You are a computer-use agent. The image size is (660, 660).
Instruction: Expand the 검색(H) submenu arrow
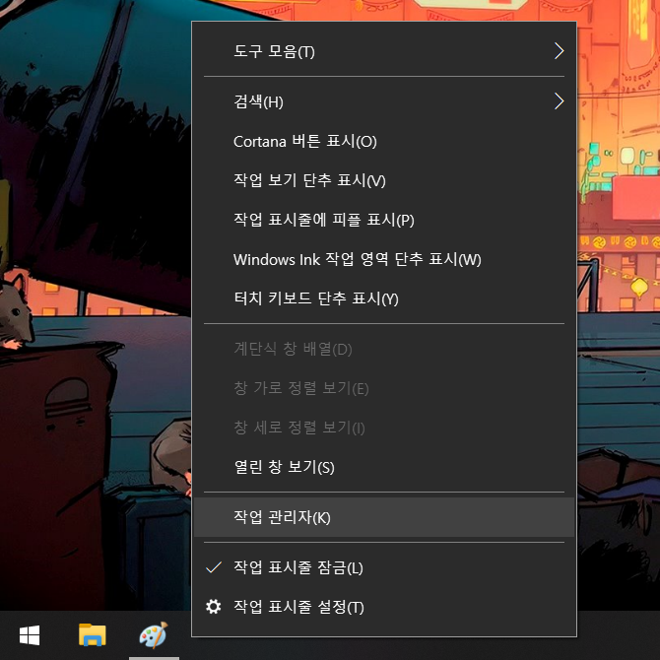click(x=559, y=101)
